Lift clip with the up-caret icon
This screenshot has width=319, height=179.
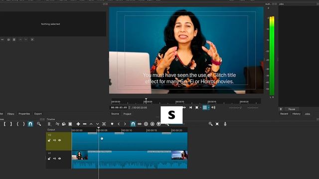pos(91,124)
